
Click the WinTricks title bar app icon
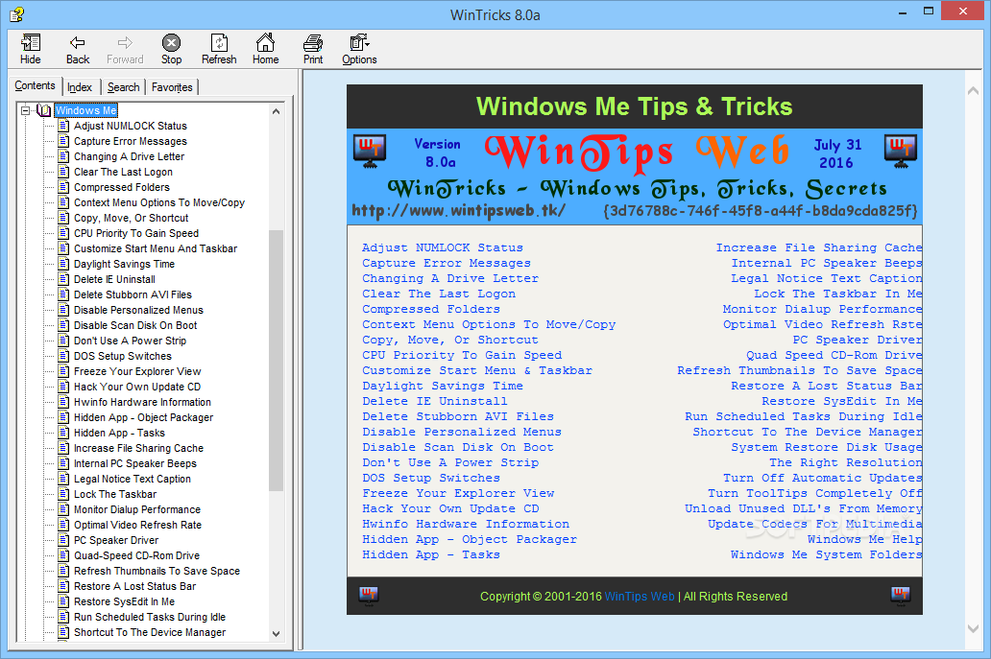pos(17,14)
